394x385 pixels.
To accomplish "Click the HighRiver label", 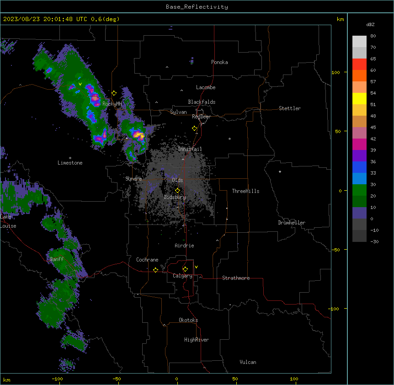I will [197, 340].
